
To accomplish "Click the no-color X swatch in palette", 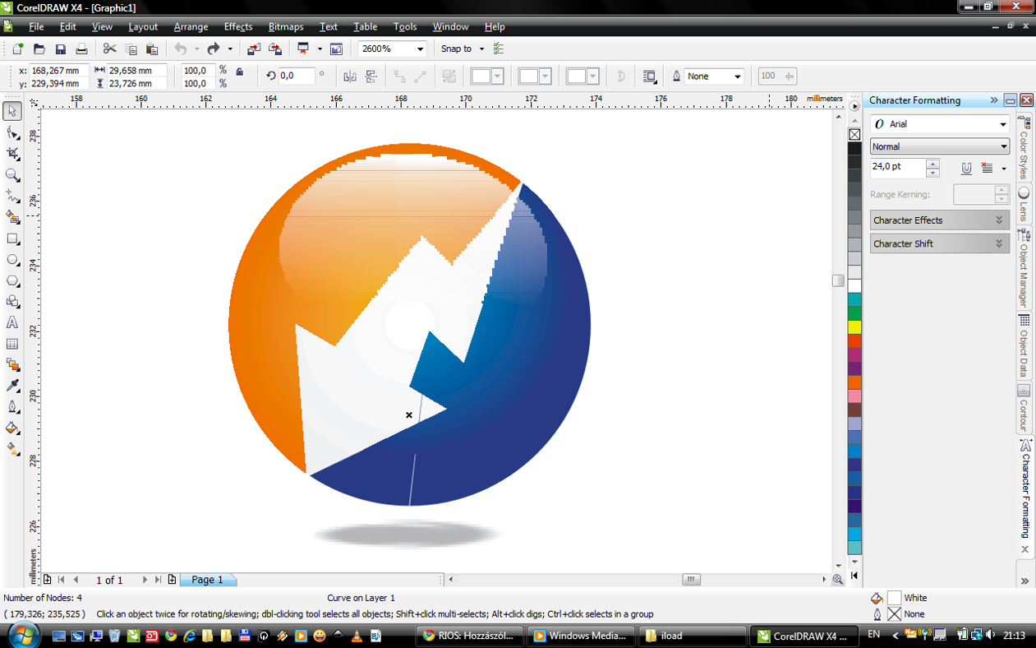I will 854,134.
